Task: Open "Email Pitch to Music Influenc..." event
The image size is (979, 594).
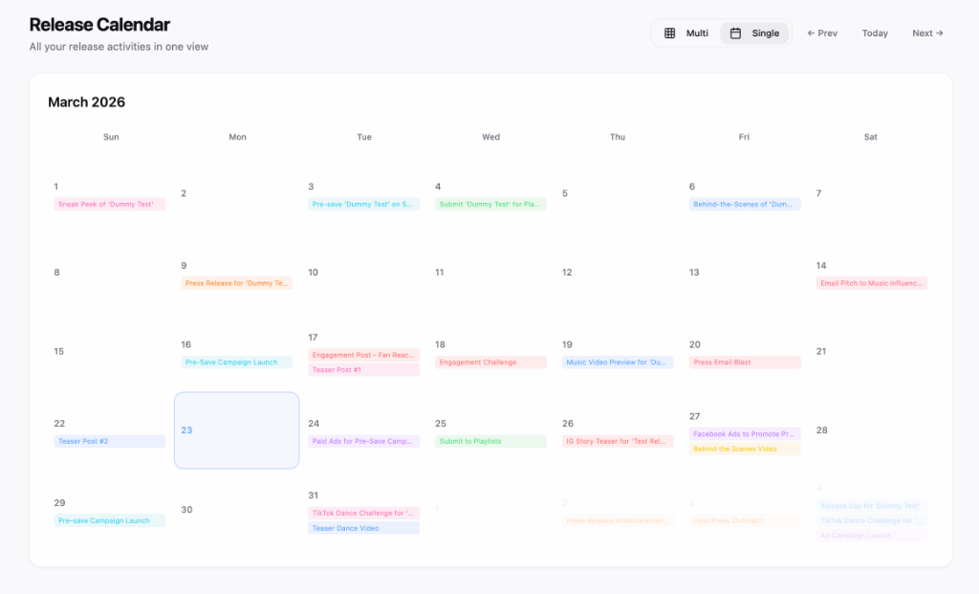Action: coord(872,283)
